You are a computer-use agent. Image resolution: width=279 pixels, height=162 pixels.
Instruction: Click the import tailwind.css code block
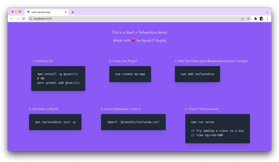(x=133, y=122)
